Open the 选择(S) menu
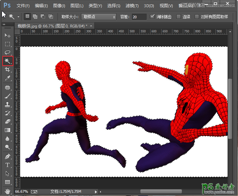238x196 pixels. (x=114, y=6)
